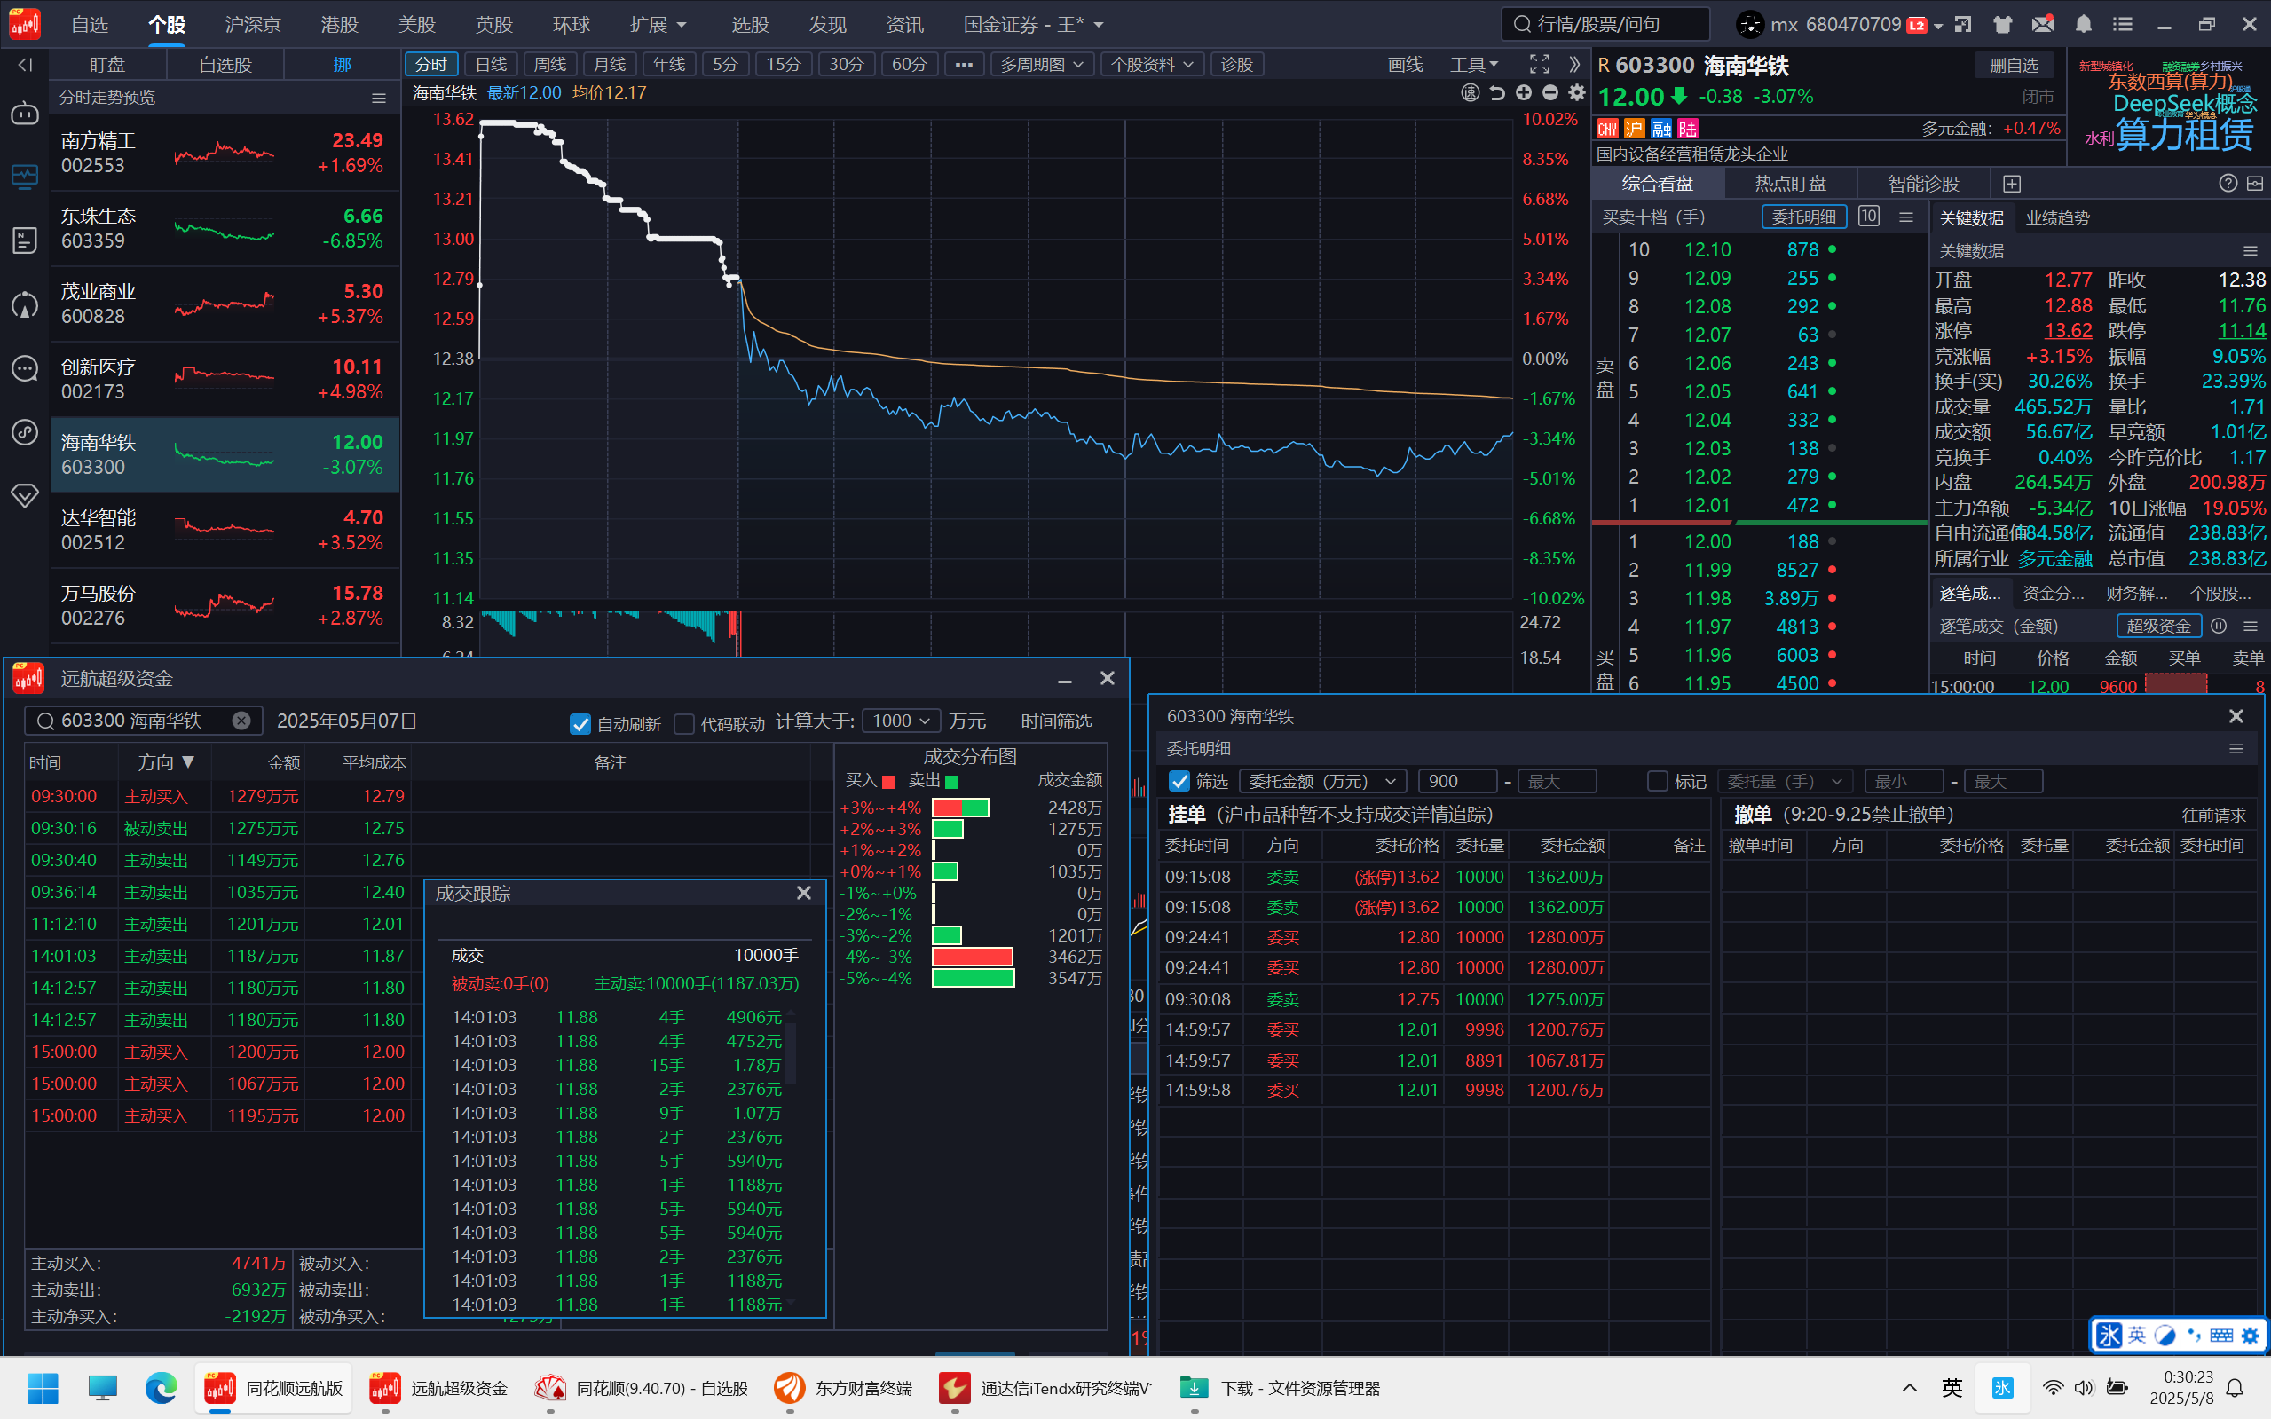Collapse the left sidebar with arrow icon

click(x=26, y=64)
